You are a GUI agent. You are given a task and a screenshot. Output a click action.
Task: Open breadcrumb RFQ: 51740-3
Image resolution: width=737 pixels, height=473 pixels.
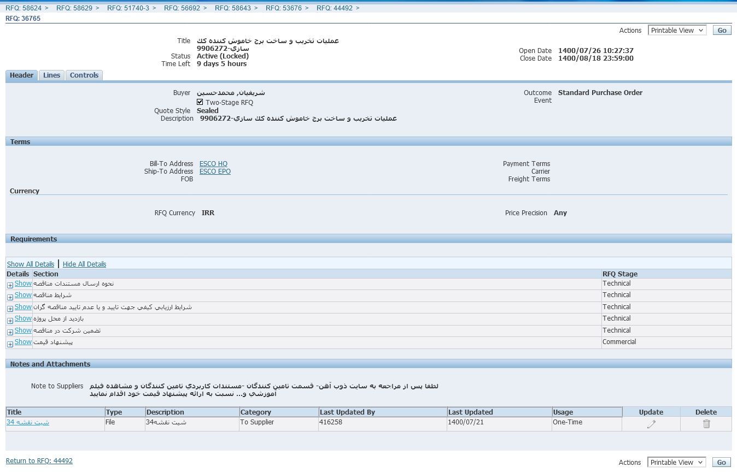tap(128, 8)
